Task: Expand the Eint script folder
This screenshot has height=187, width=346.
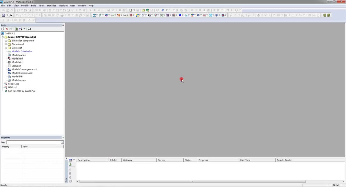Action: [6, 48]
